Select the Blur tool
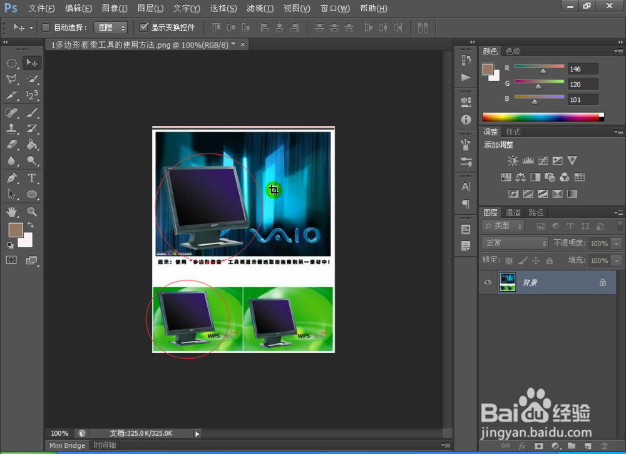This screenshot has width=626, height=454. [11, 160]
